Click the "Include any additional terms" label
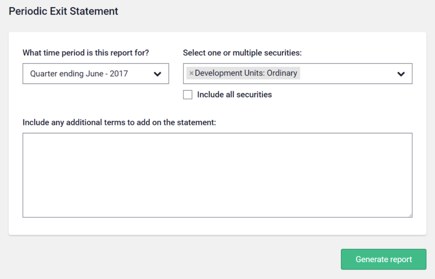This screenshot has height=279, width=435. [119, 122]
